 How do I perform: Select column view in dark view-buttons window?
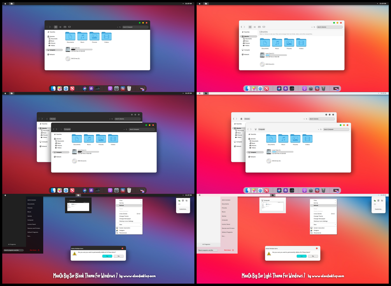pos(65,27)
